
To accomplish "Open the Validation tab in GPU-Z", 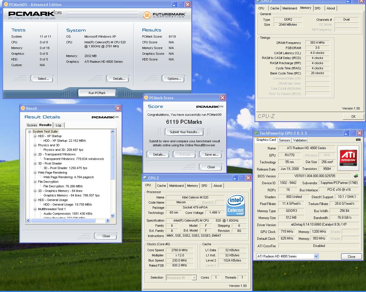I will tap(300, 140).
